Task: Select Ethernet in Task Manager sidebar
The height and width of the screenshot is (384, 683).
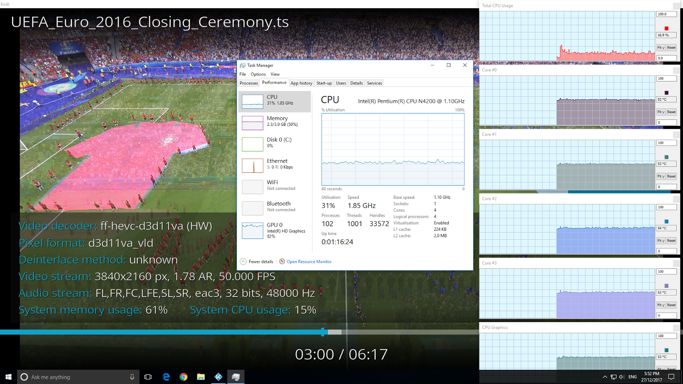Action: coord(275,166)
